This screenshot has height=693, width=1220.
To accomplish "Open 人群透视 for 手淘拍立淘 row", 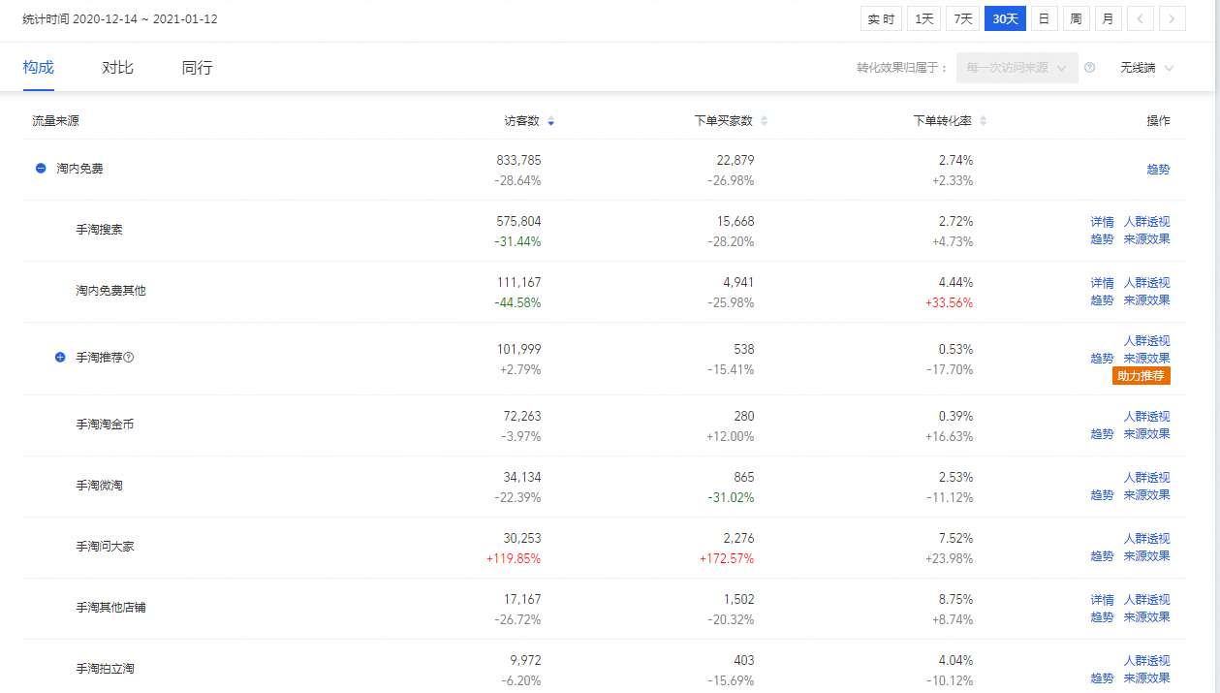I will pos(1146,661).
